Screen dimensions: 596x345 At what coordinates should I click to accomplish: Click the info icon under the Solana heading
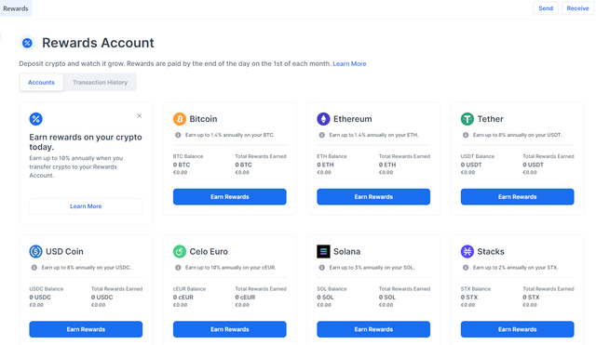[322, 268]
